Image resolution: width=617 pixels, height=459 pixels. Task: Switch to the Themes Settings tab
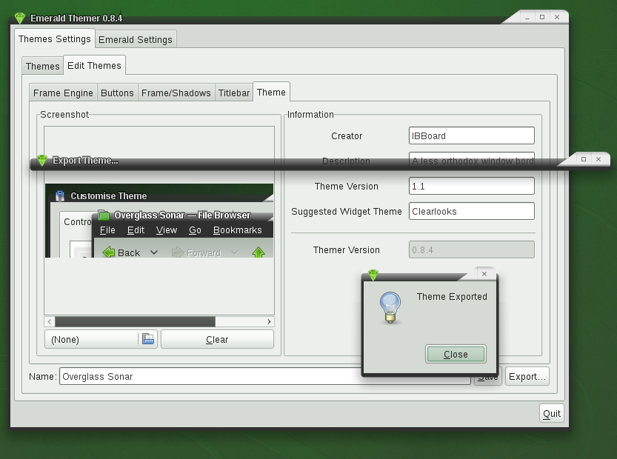(x=55, y=39)
